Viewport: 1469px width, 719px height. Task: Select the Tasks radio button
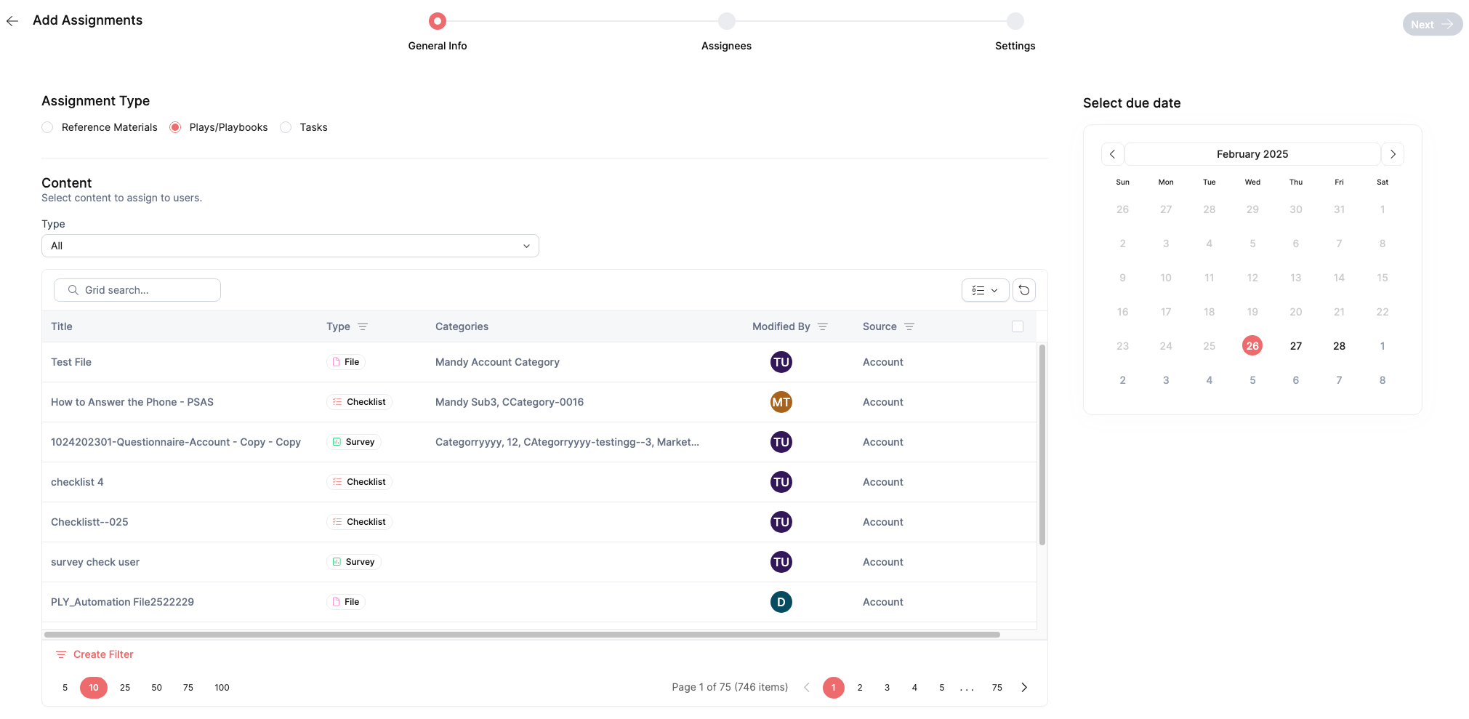tap(286, 127)
